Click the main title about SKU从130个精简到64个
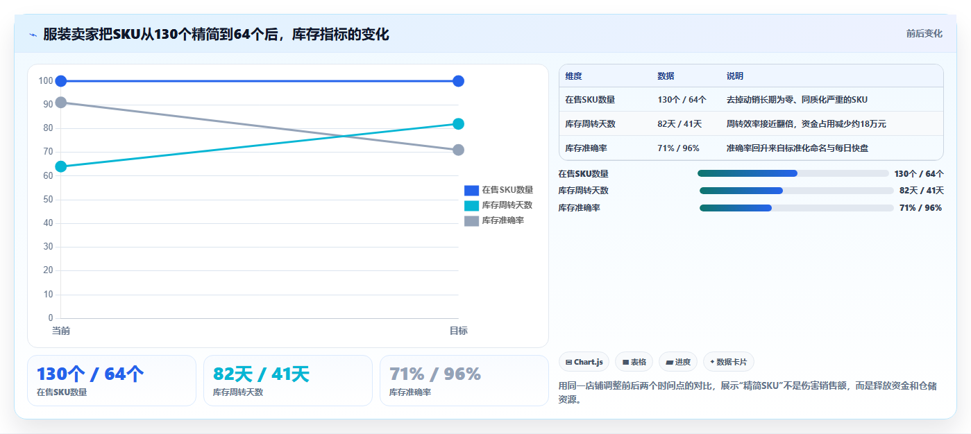The height and width of the screenshot is (434, 971). [216, 35]
